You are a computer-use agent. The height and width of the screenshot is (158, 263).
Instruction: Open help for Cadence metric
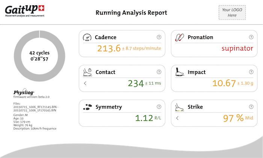pyautogui.click(x=159, y=37)
